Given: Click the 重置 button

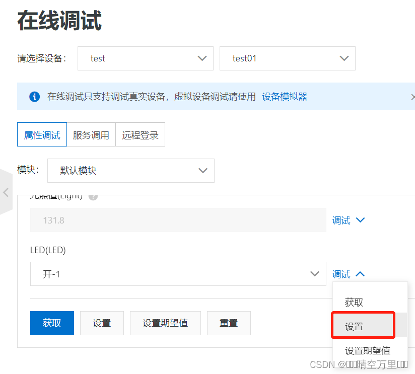Looking at the screenshot, I should pos(229,323).
